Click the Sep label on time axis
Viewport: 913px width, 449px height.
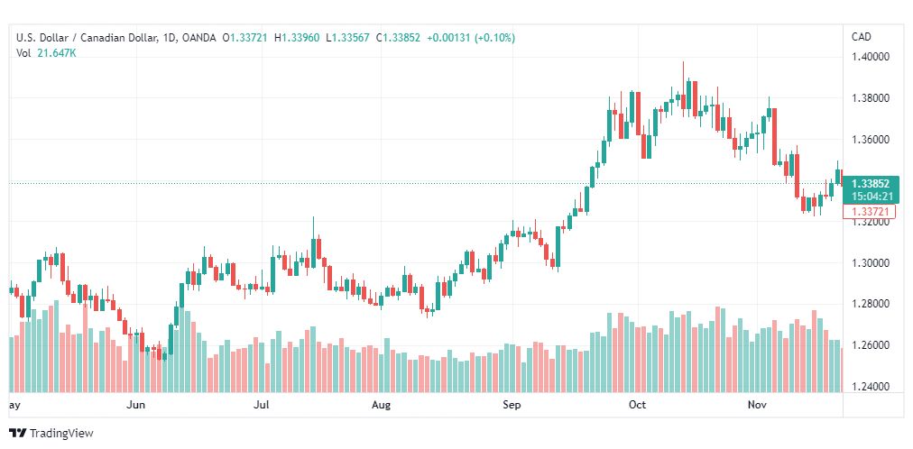tap(512, 406)
